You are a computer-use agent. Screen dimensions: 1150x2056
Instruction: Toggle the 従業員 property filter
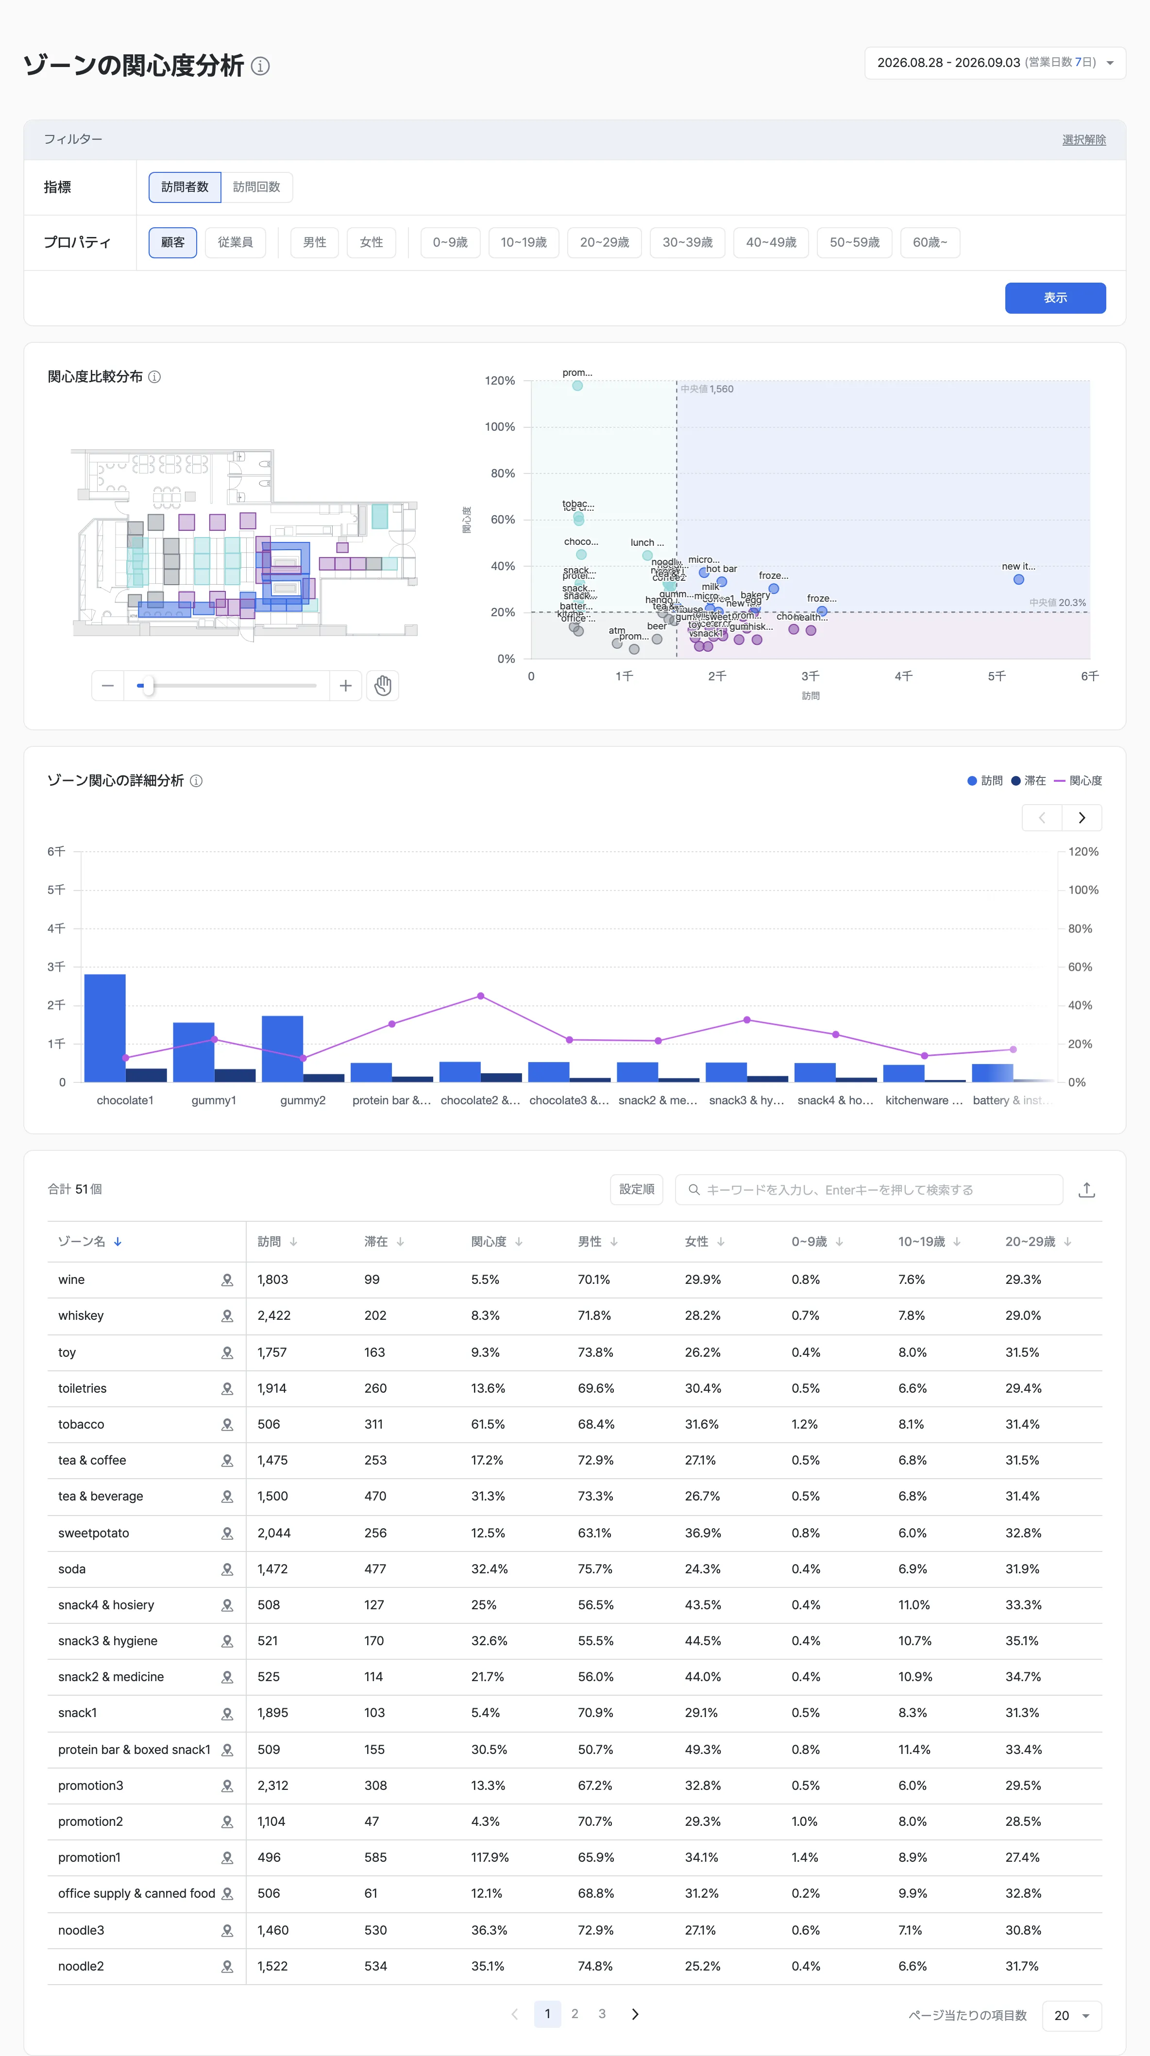[x=236, y=243]
